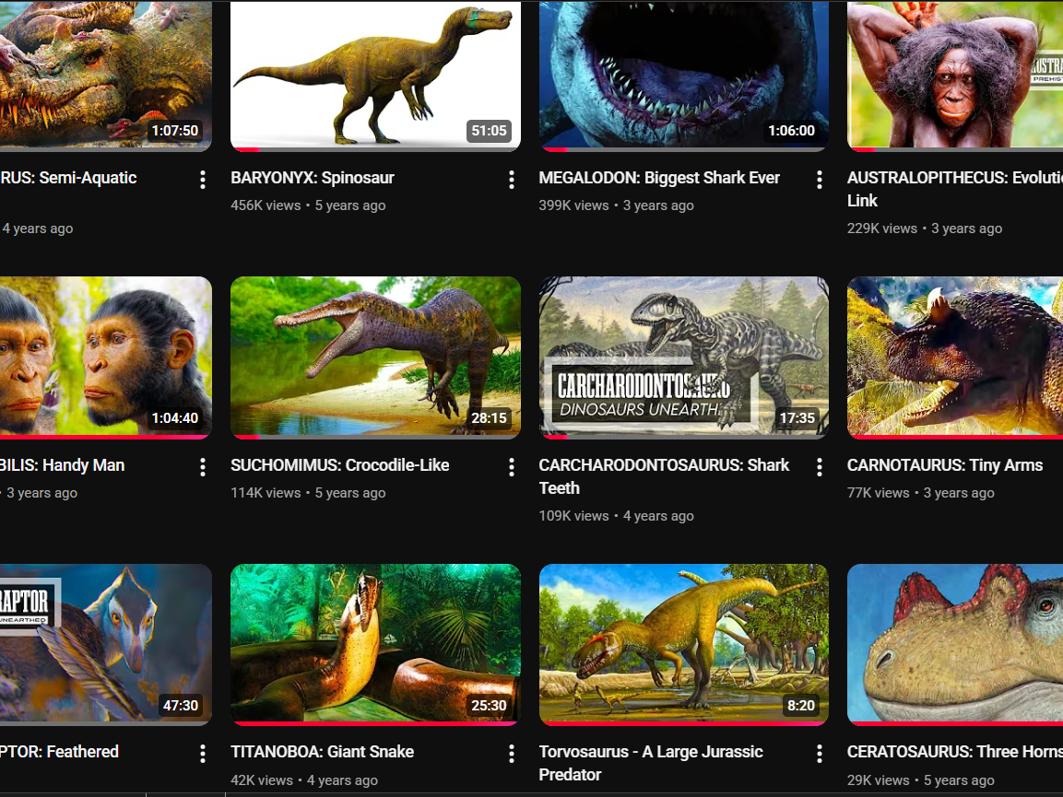Click '114K views • 5 years ago' text

point(308,493)
